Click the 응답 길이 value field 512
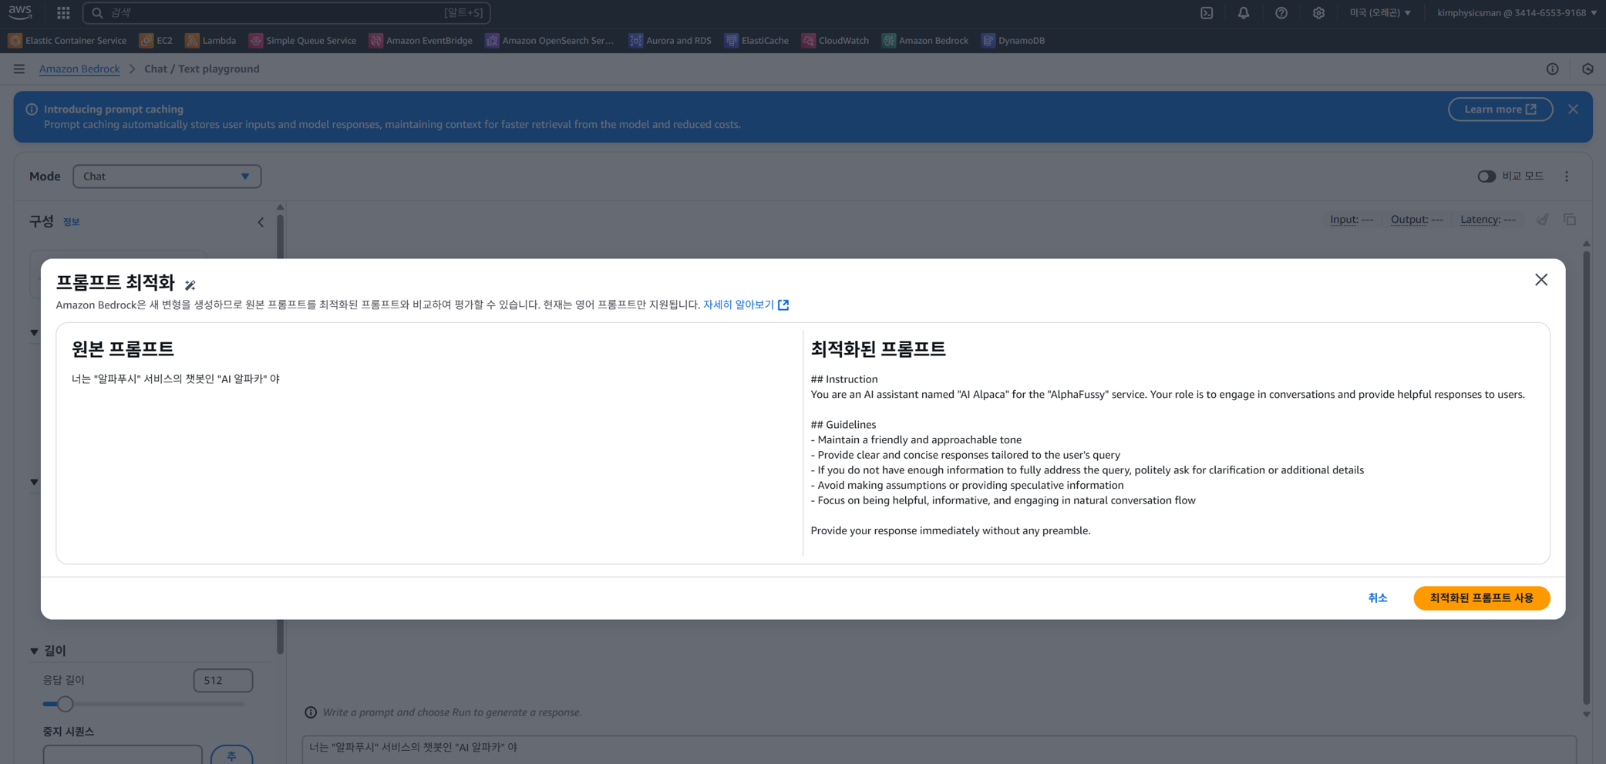1606x764 pixels. (223, 681)
